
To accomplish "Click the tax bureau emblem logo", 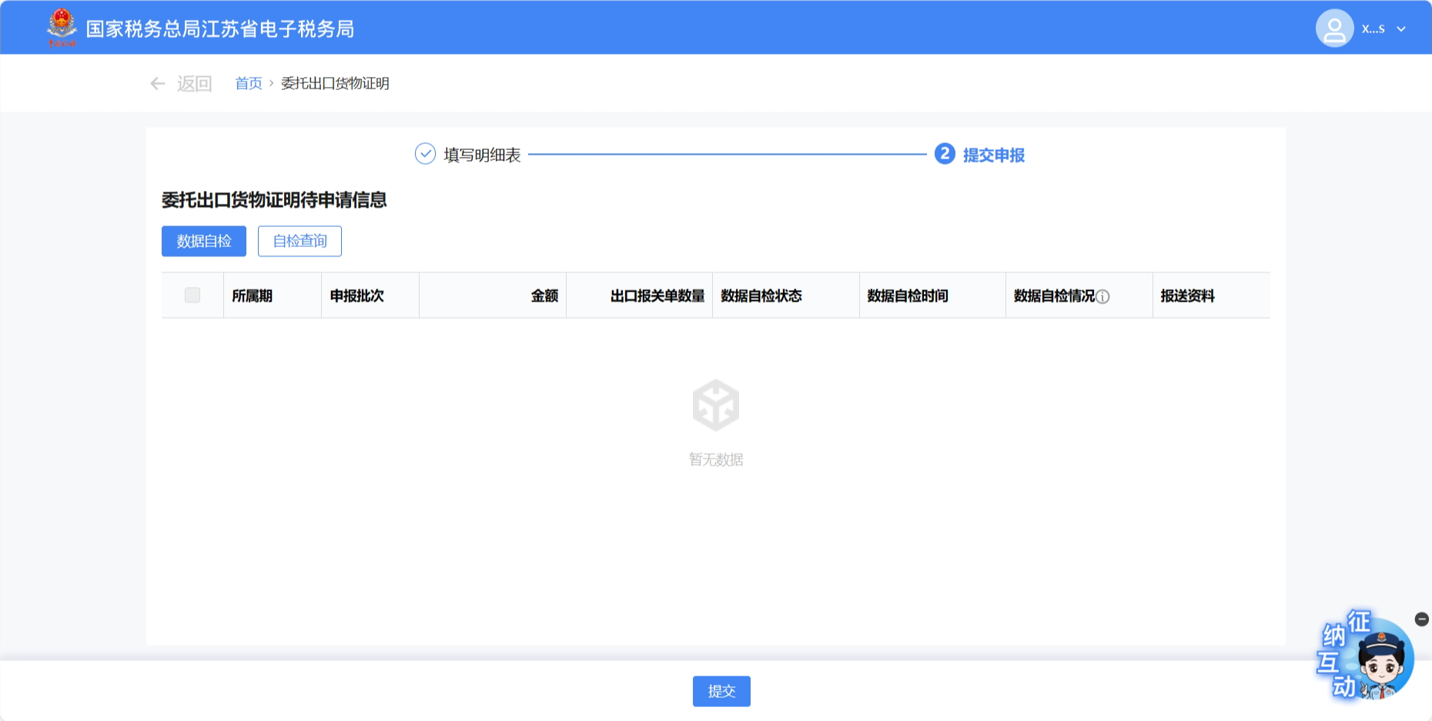I will point(62,28).
